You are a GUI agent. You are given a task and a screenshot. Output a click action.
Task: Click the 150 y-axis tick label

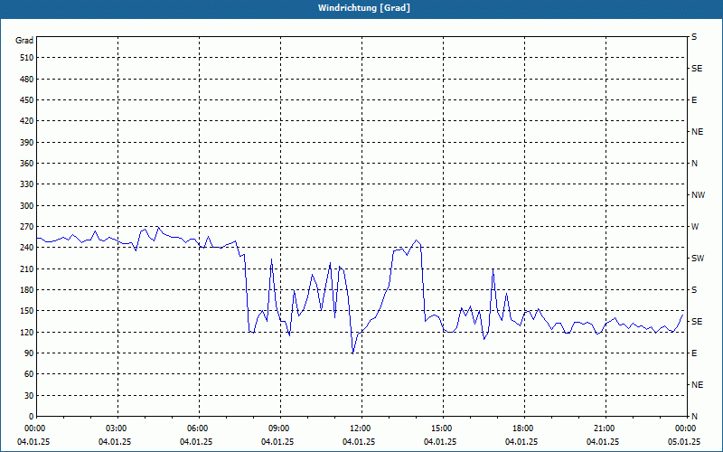[x=27, y=311]
